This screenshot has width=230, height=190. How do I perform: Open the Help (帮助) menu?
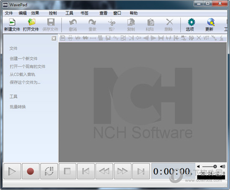(134, 13)
